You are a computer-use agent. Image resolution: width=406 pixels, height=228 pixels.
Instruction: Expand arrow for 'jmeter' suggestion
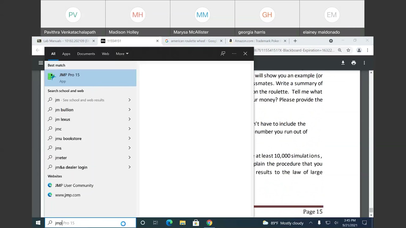point(129,158)
